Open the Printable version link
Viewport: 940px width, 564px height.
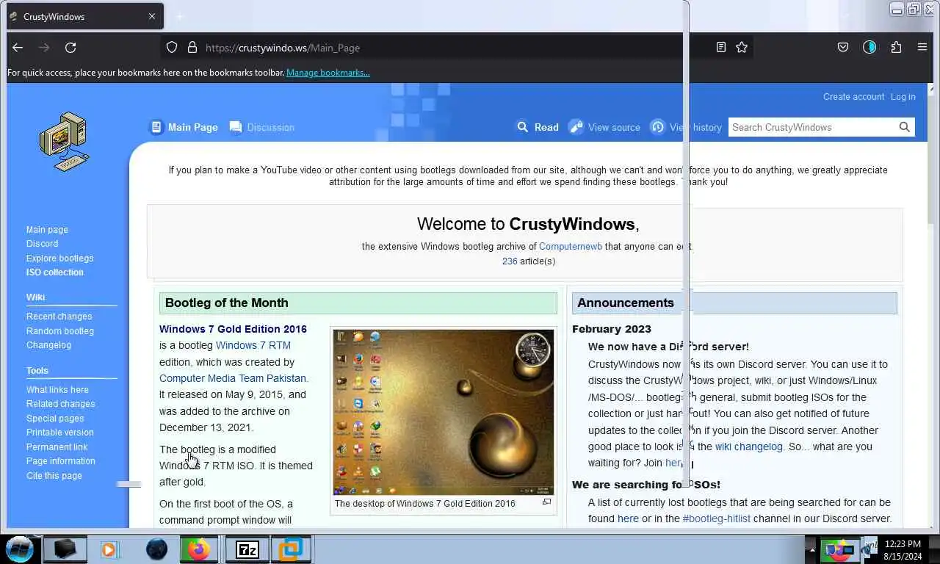59,433
